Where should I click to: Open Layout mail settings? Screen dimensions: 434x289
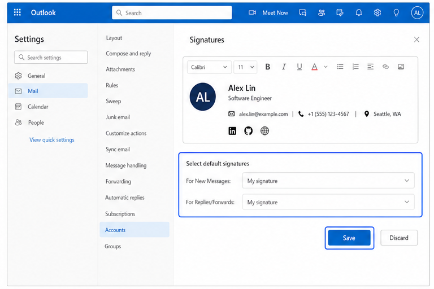[114, 38]
